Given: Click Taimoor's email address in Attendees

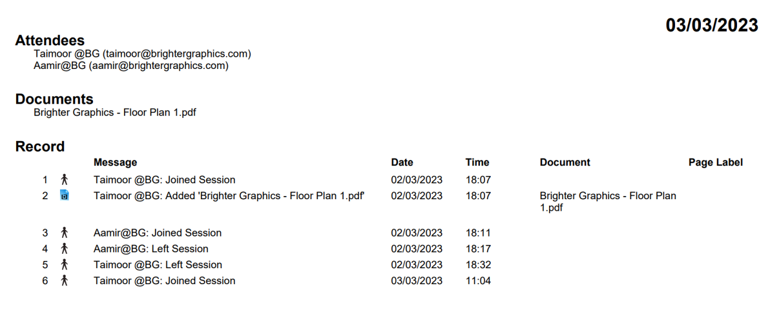Looking at the screenshot, I should 176,54.
